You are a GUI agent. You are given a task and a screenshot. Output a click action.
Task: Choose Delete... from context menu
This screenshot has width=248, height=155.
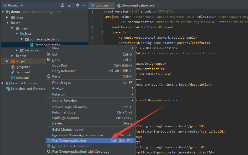(91, 123)
